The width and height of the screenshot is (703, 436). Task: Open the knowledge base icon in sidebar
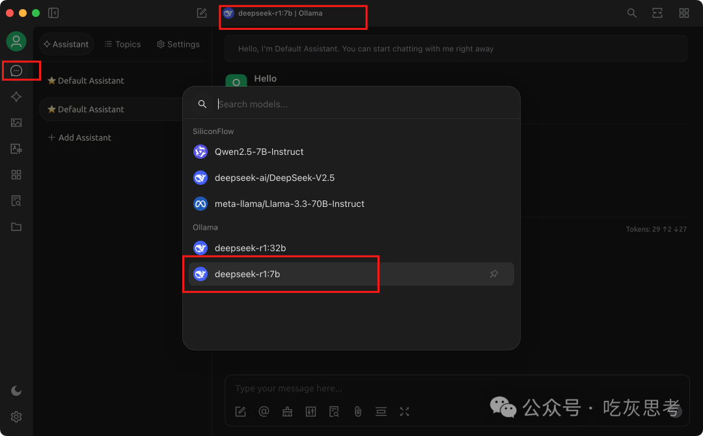(x=16, y=200)
